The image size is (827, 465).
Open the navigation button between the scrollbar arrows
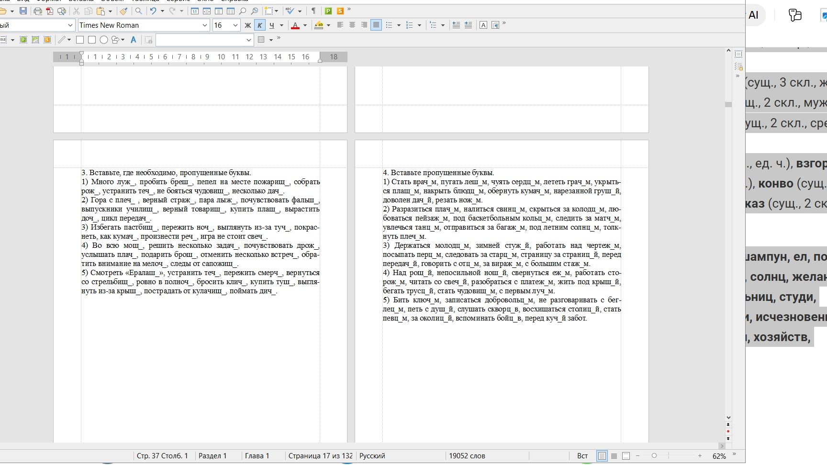click(x=728, y=432)
